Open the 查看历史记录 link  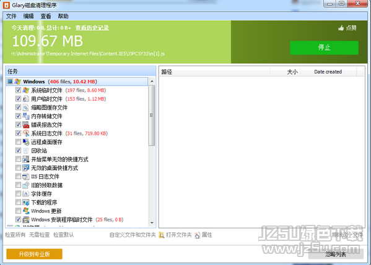[x=92, y=28]
